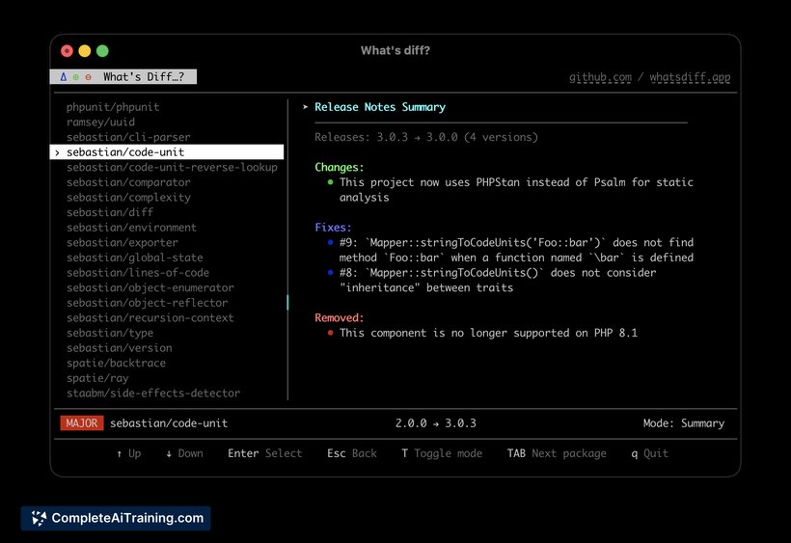Expand the Release Notes Summary arrow
The height and width of the screenshot is (543, 791).
[x=306, y=107]
